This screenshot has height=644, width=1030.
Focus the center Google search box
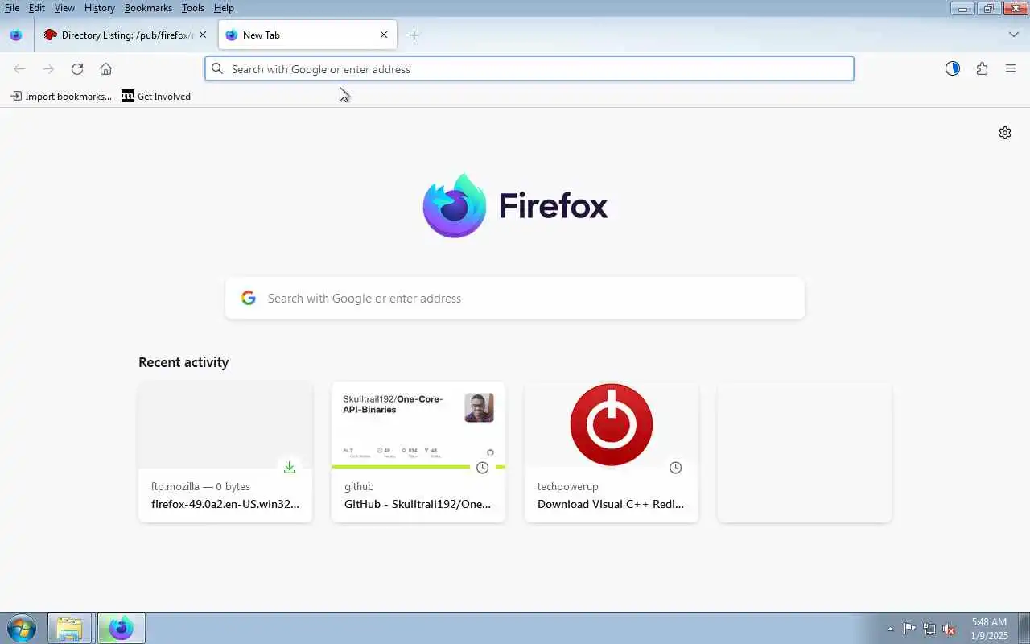point(515,298)
